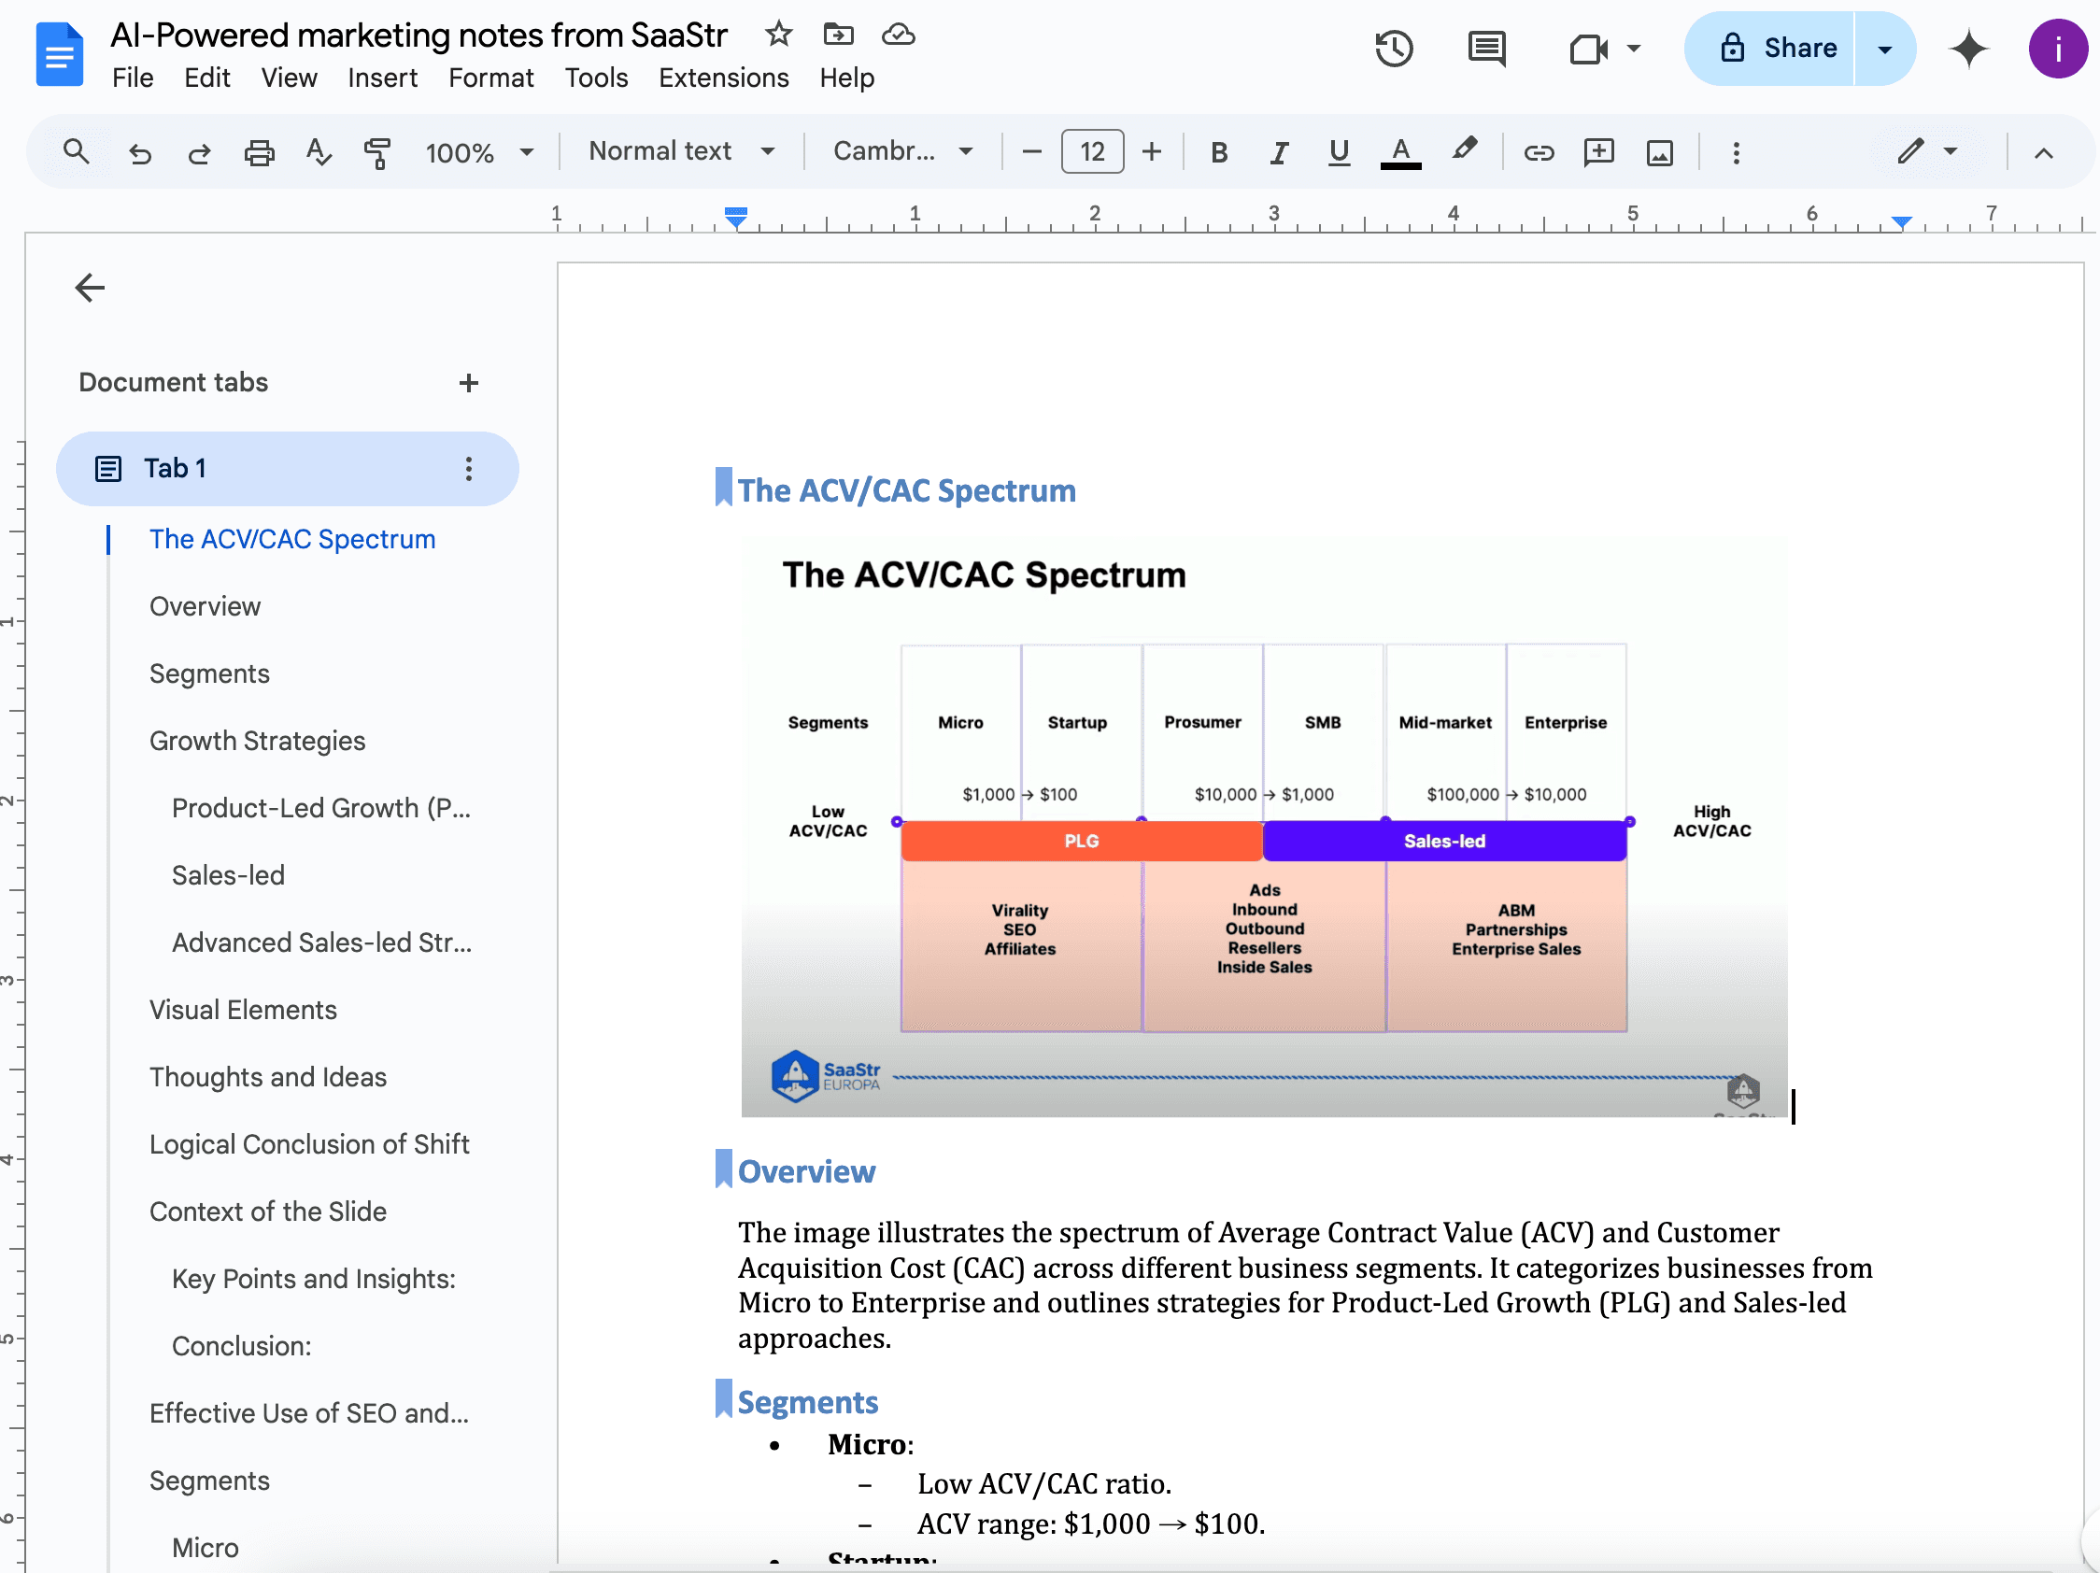Run spelling and grammar check
2100x1573 pixels.
point(318,152)
